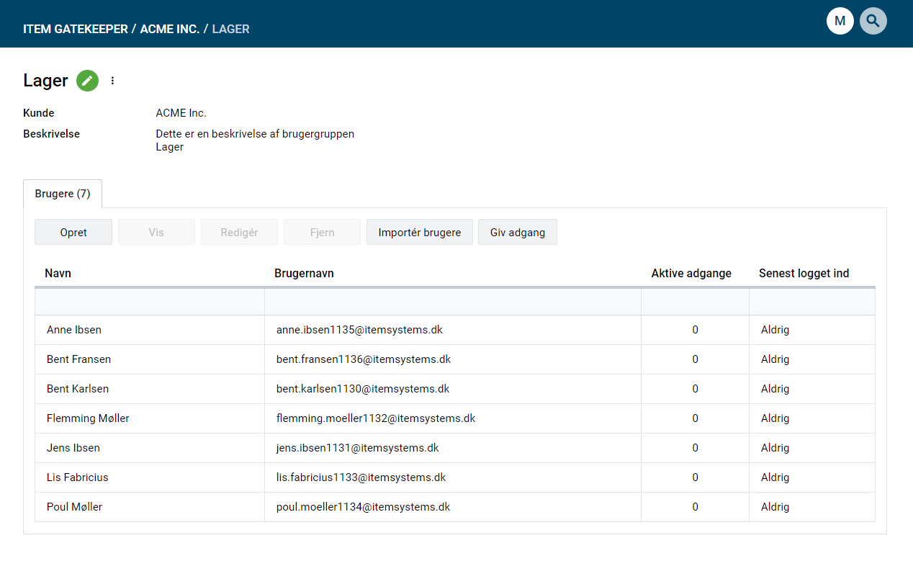The image size is (913, 561).
Task: Focus the Navn filter input field
Action: [x=150, y=302]
